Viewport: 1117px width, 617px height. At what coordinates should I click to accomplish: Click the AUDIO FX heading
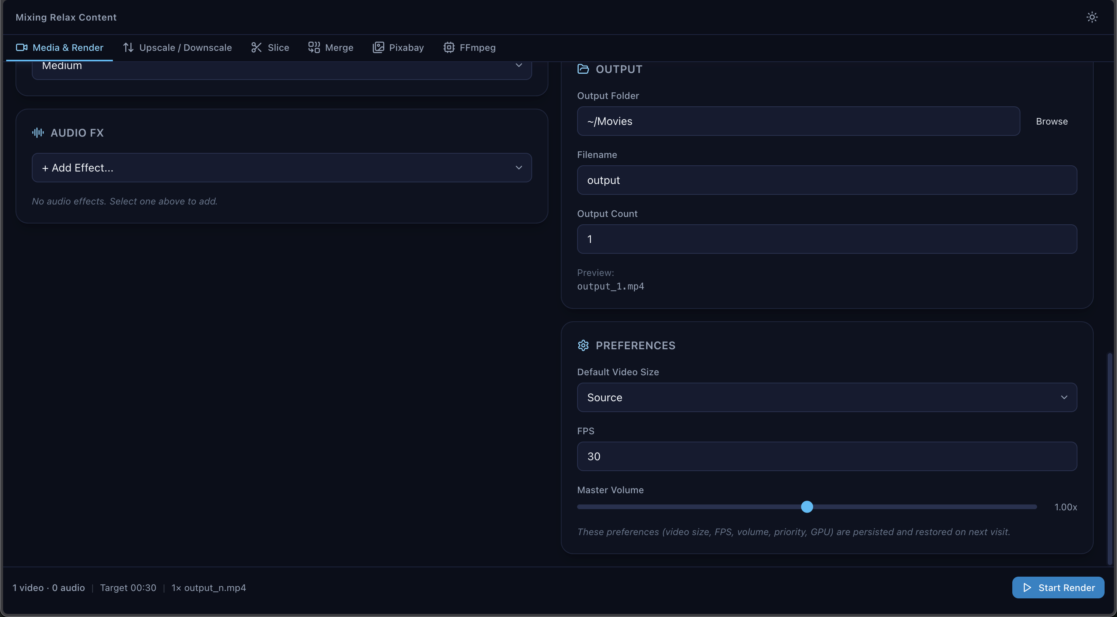77,133
